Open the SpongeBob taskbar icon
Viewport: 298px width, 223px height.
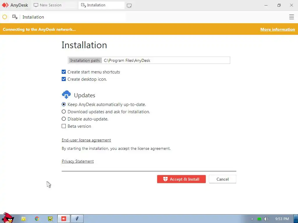point(50,219)
